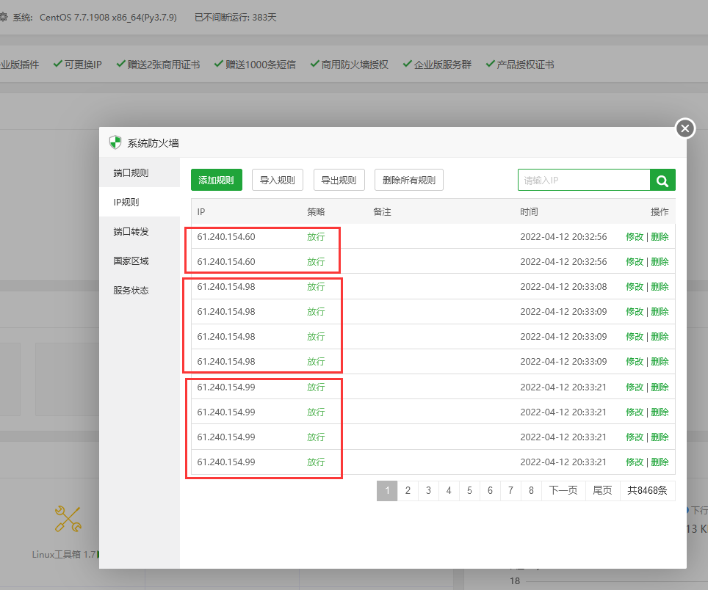Delete the second 61.240.154.60 rule
Screen dimensions: 708x590
(x=660, y=262)
